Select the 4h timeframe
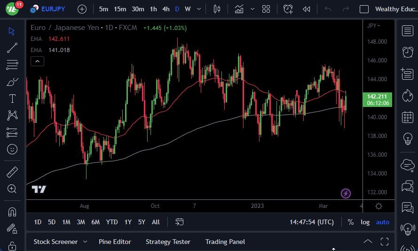The height and width of the screenshot is (251, 418). tap(166, 9)
